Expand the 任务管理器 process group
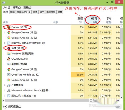The height and width of the screenshot is (110, 125). click(4, 85)
